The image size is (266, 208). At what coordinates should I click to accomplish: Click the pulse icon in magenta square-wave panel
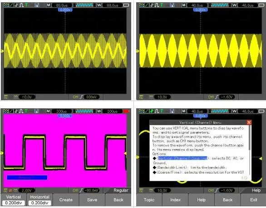pyautogui.click(x=21, y=111)
